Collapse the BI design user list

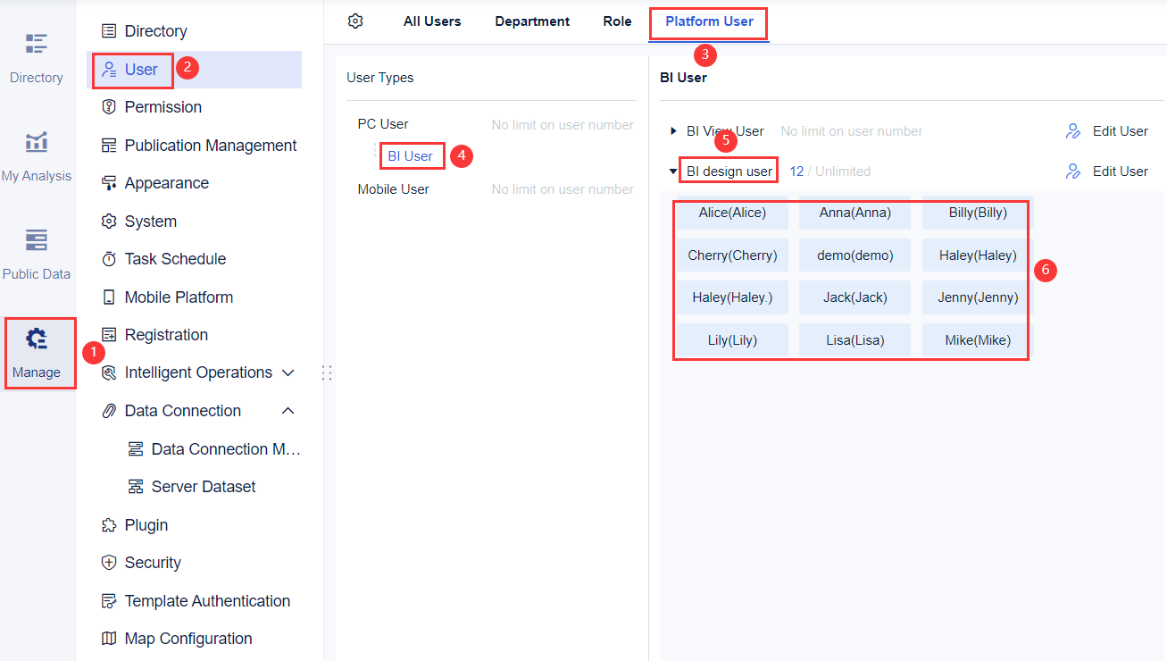pyautogui.click(x=672, y=171)
